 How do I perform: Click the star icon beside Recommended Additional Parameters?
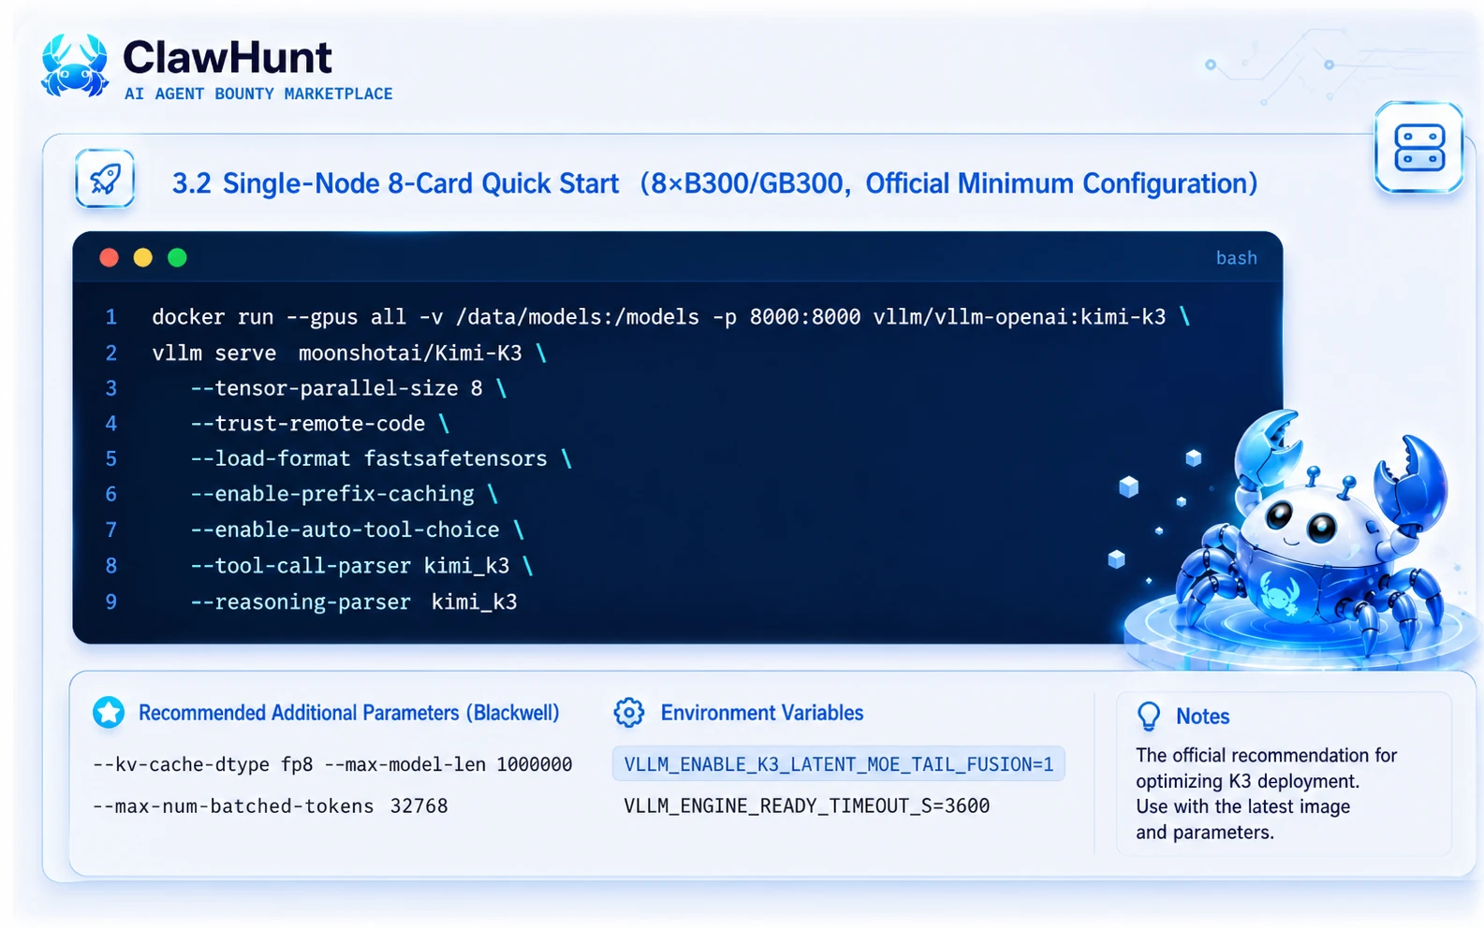[x=109, y=713]
